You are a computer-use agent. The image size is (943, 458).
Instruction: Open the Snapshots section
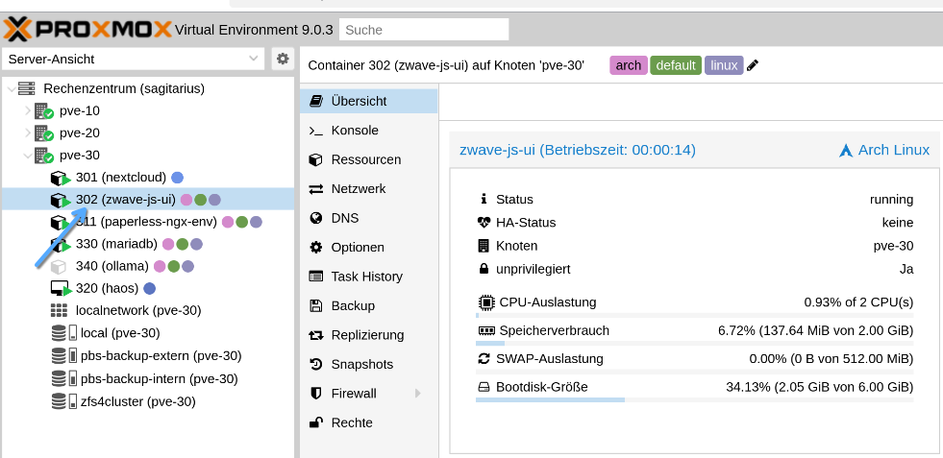tap(361, 364)
